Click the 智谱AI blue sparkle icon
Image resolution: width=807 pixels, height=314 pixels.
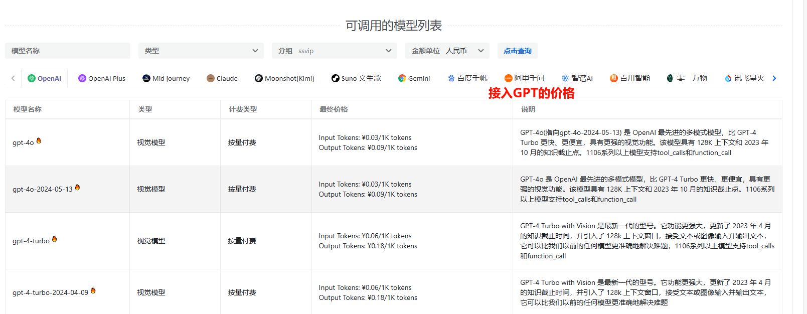pos(565,78)
